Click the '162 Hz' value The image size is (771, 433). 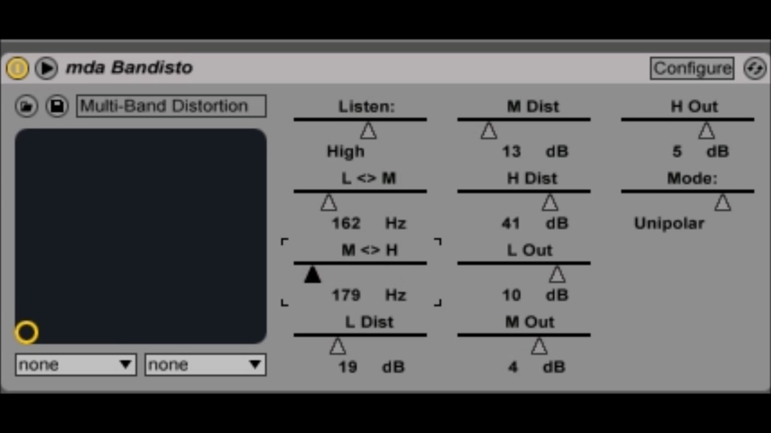coord(369,223)
